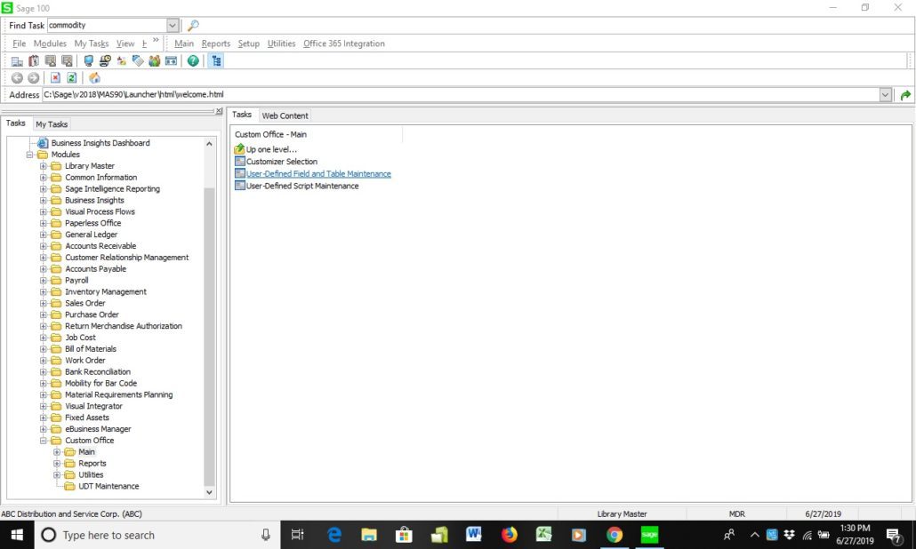
Task: Expand the Address bar history dropdown
Action: (x=885, y=95)
